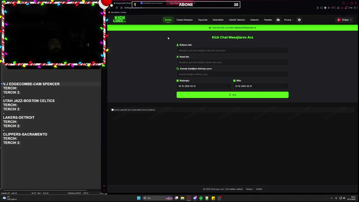359x202 pixels.
Task: Open Paketler in navigation
Action: pos(268,20)
